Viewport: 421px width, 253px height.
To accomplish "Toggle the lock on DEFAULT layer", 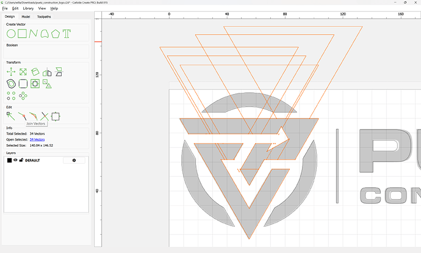I will (21, 160).
